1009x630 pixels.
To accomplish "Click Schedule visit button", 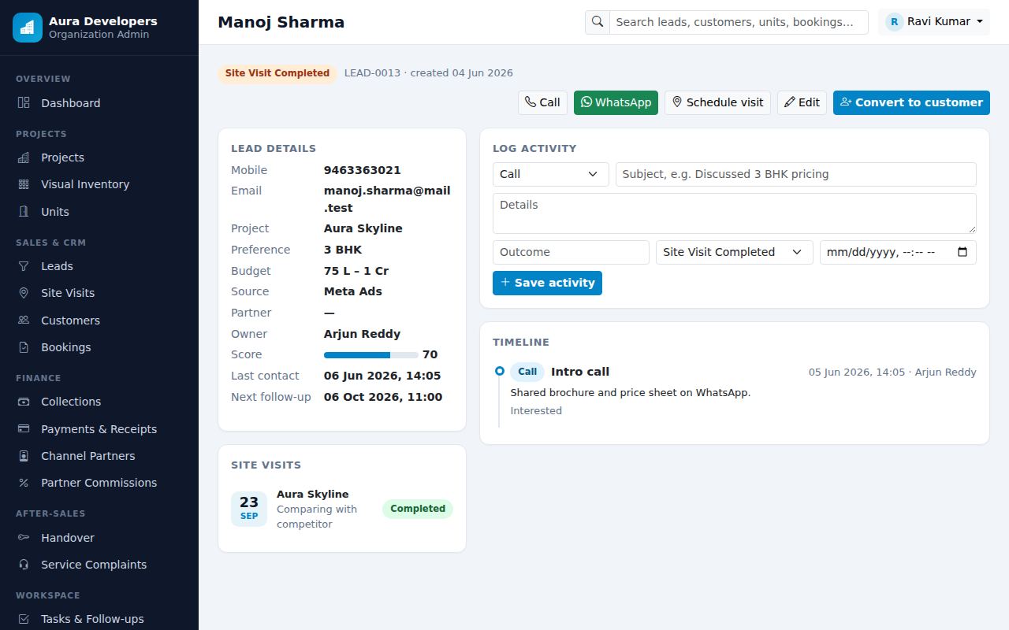I will (717, 102).
